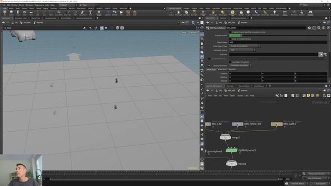Click the Auto Update button
Screen dimensions: 331x186
321,184
